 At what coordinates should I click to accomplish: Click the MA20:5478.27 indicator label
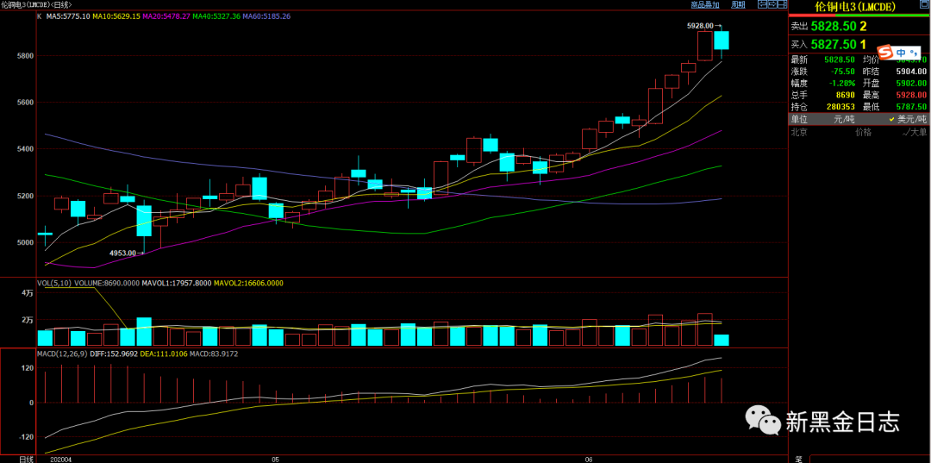(166, 16)
